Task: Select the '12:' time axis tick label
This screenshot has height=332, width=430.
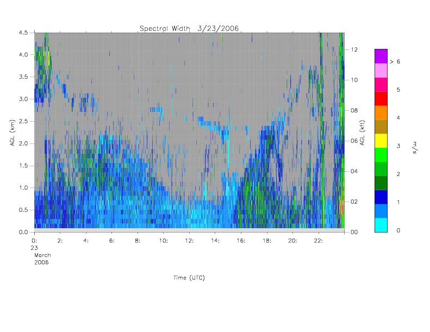Action: pos(189,241)
